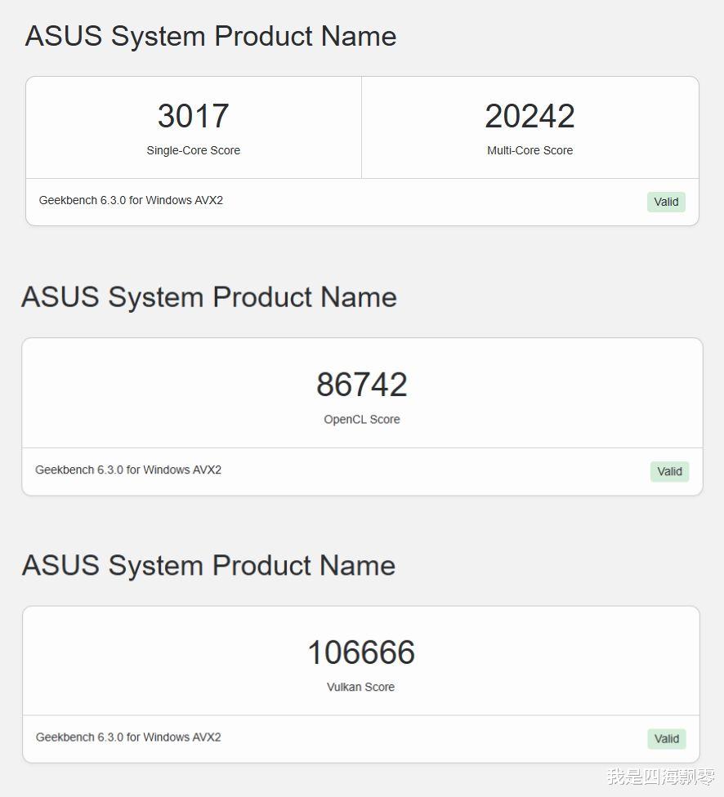Viewport: 724px width, 797px height.
Task: Click the Vulkan Score label
Action: click(360, 687)
